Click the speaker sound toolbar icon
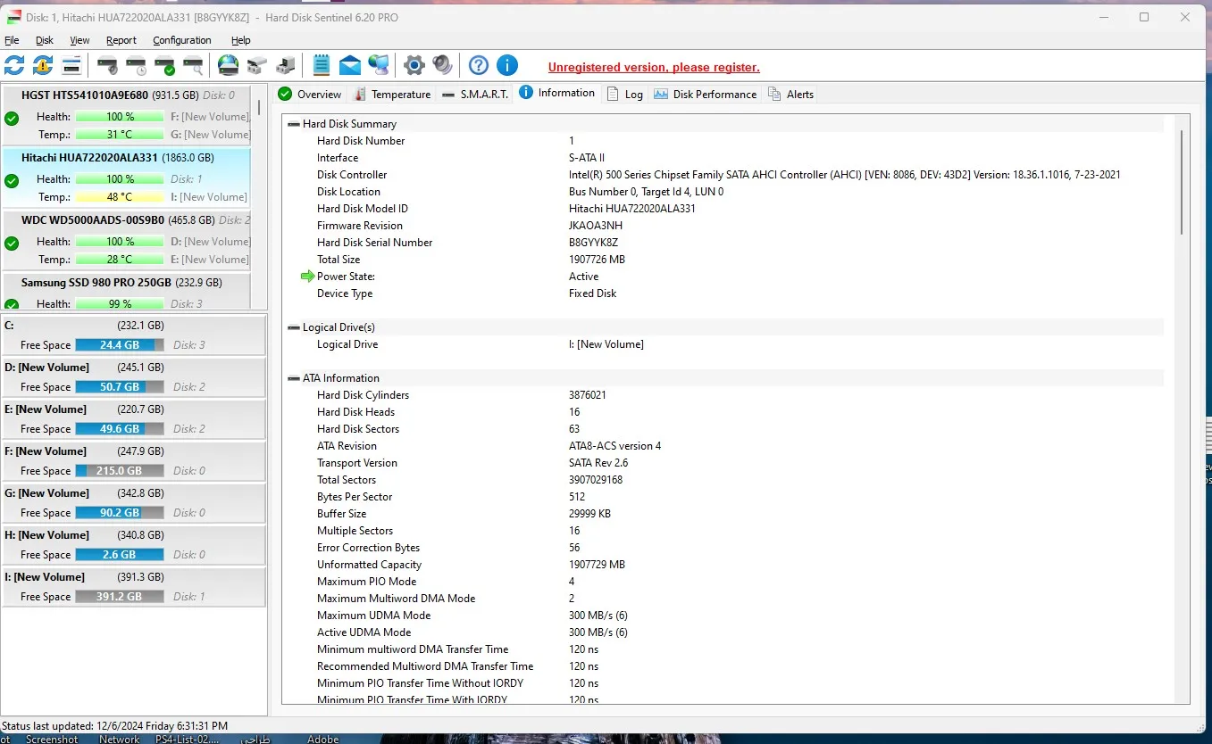1212x744 pixels. coord(442,65)
